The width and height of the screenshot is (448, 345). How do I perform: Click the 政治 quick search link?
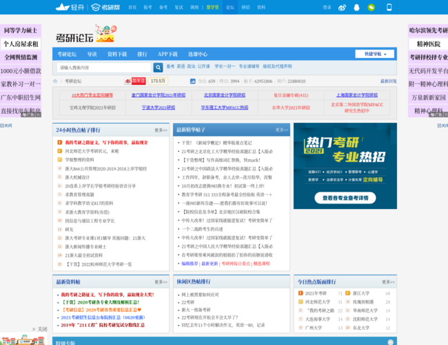coord(191,66)
